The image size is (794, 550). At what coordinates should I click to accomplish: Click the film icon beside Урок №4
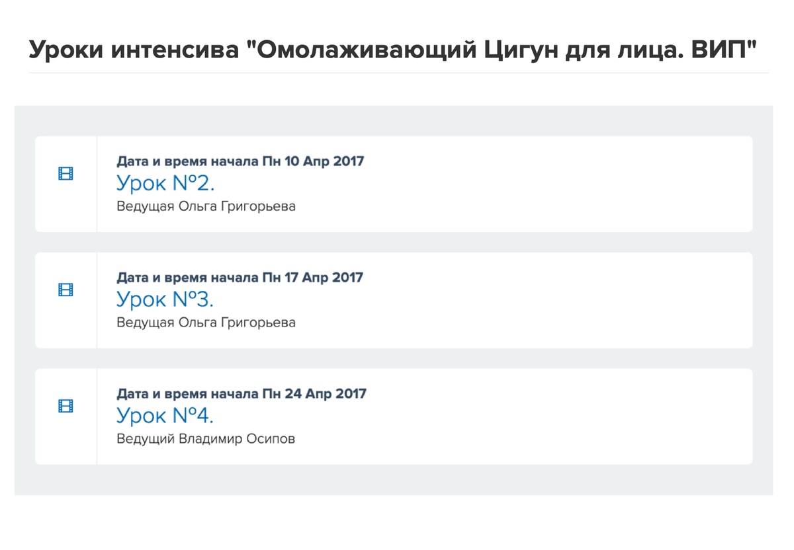pyautogui.click(x=66, y=406)
